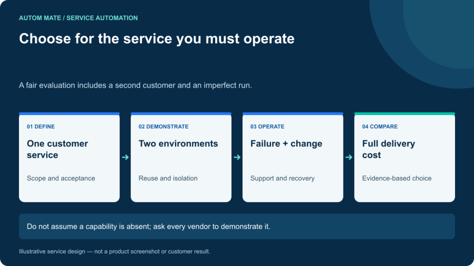Image resolution: width=474 pixels, height=266 pixels.
Task: Click the arrow between Define and Demonstrate cards
Action: 125,157
